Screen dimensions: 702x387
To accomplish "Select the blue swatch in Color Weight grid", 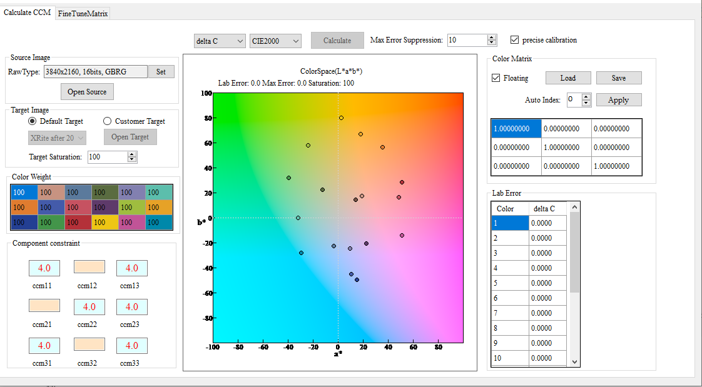I will click(24, 192).
